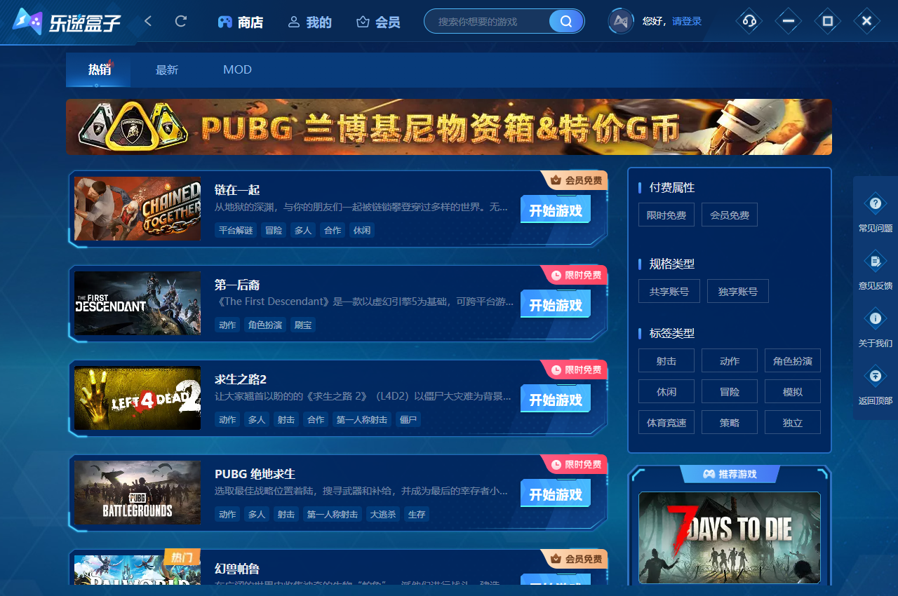This screenshot has width=898, height=596.
Task: Open the Chained Together game thumbnail
Action: coord(138,209)
